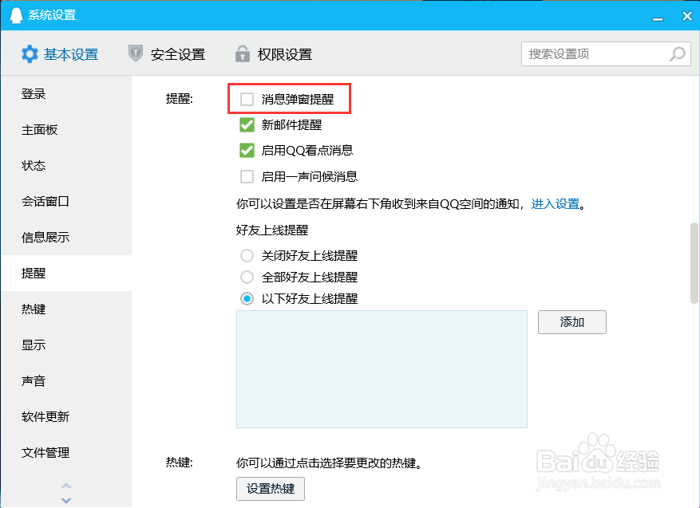Click the 好友上线提醒 heading text
Image resolution: width=700 pixels, height=508 pixels.
click(x=272, y=230)
